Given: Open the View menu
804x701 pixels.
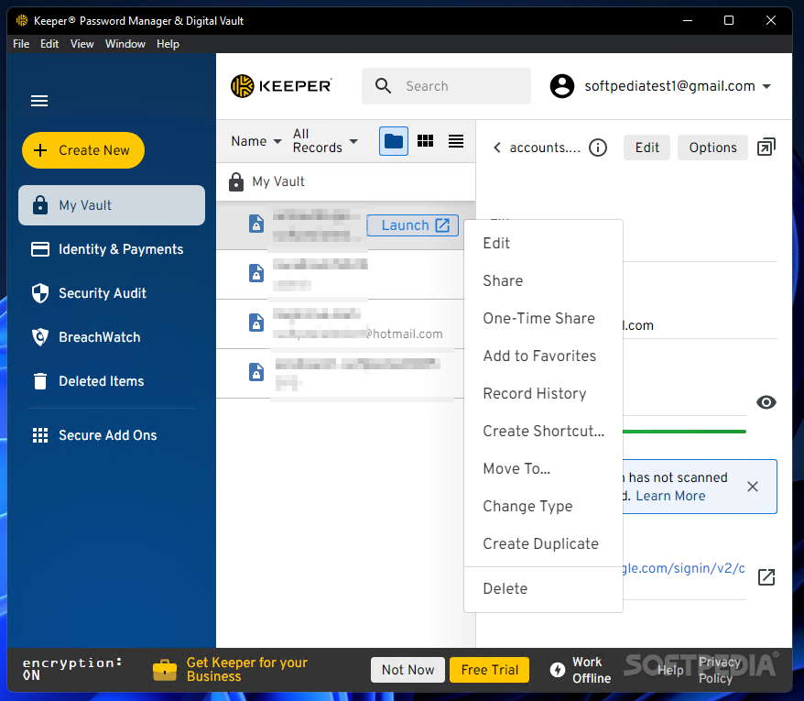Looking at the screenshot, I should pyautogui.click(x=82, y=44).
